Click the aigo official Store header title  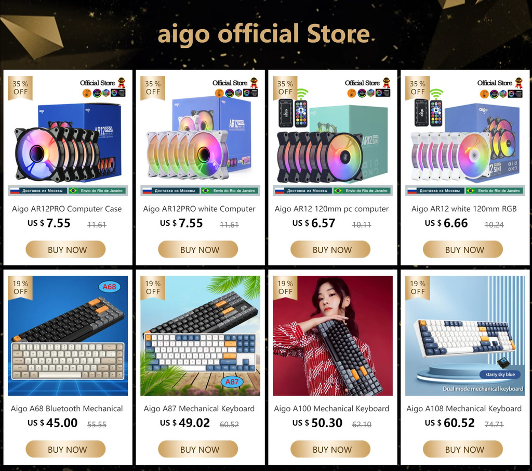click(x=264, y=34)
